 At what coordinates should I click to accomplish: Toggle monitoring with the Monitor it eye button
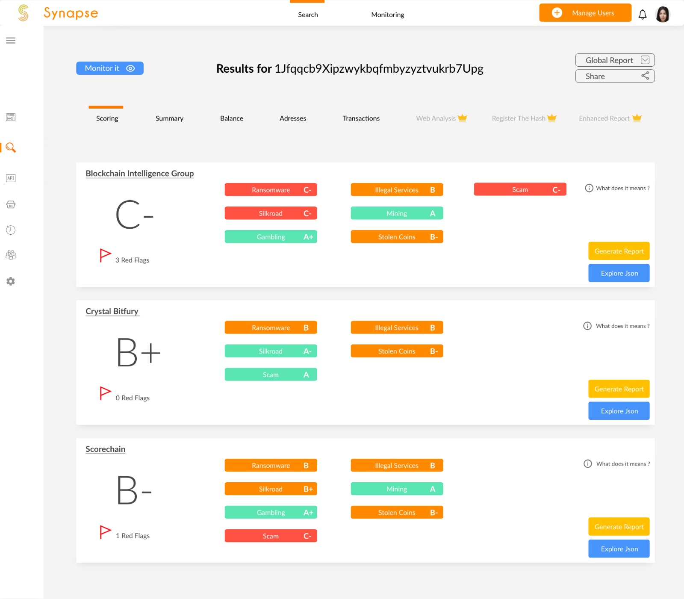point(110,68)
